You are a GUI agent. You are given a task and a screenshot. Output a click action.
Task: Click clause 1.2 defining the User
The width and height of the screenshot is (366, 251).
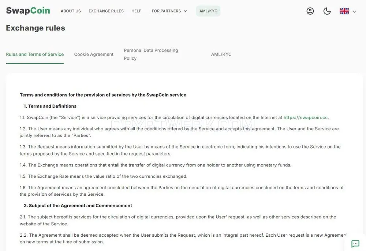click(179, 132)
